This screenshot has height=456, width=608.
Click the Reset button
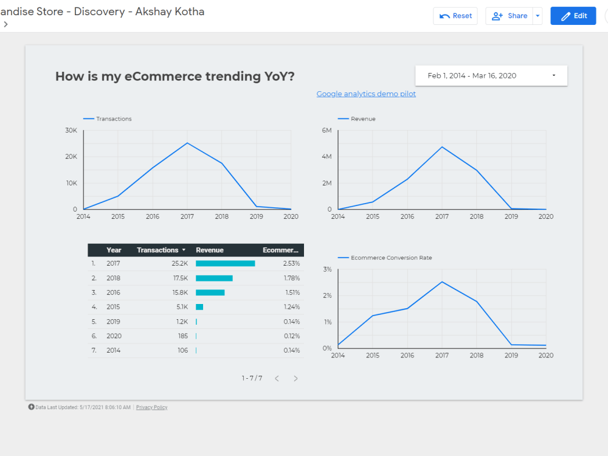point(455,15)
